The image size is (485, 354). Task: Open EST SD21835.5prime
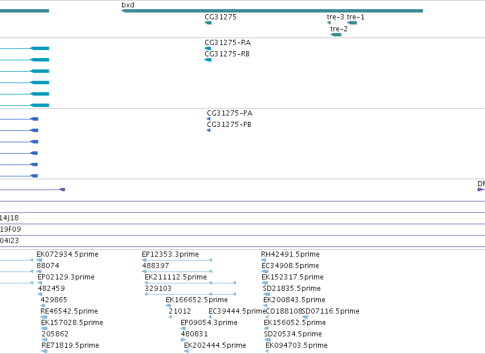[292, 289]
